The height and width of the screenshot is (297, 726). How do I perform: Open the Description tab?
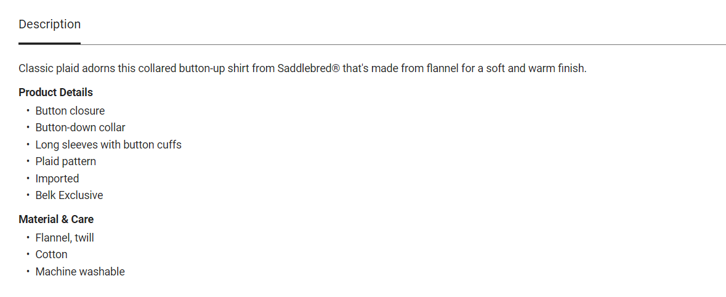pyautogui.click(x=49, y=25)
